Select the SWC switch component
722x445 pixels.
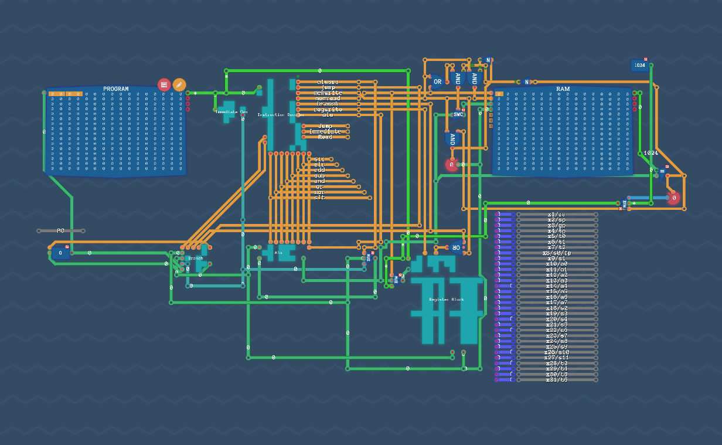(x=458, y=113)
